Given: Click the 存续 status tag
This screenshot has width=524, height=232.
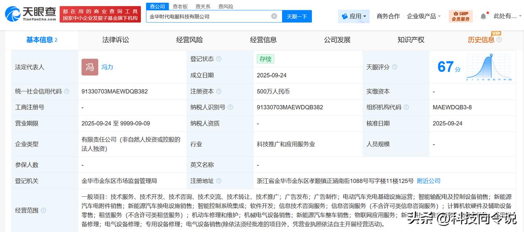Looking at the screenshot, I should pos(265,59).
